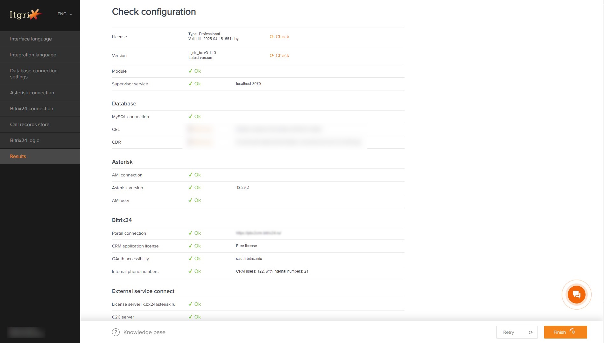604x343 pixels.
Task: Open the live chat widget
Action: 576,295
